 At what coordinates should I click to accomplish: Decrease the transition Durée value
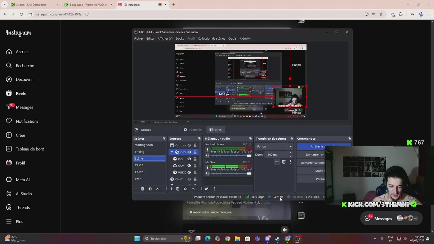(x=291, y=156)
